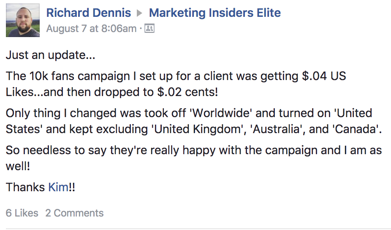Click the 'So needless to say' sentence
This screenshot has height=230, width=391.
(68, 151)
